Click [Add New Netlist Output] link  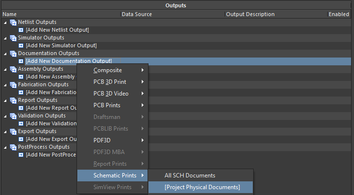[x=57, y=30]
